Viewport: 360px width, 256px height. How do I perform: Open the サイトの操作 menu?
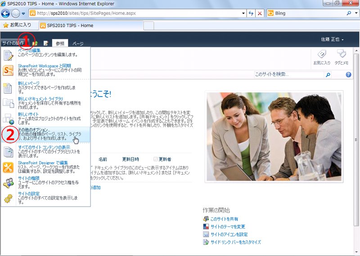(13, 43)
